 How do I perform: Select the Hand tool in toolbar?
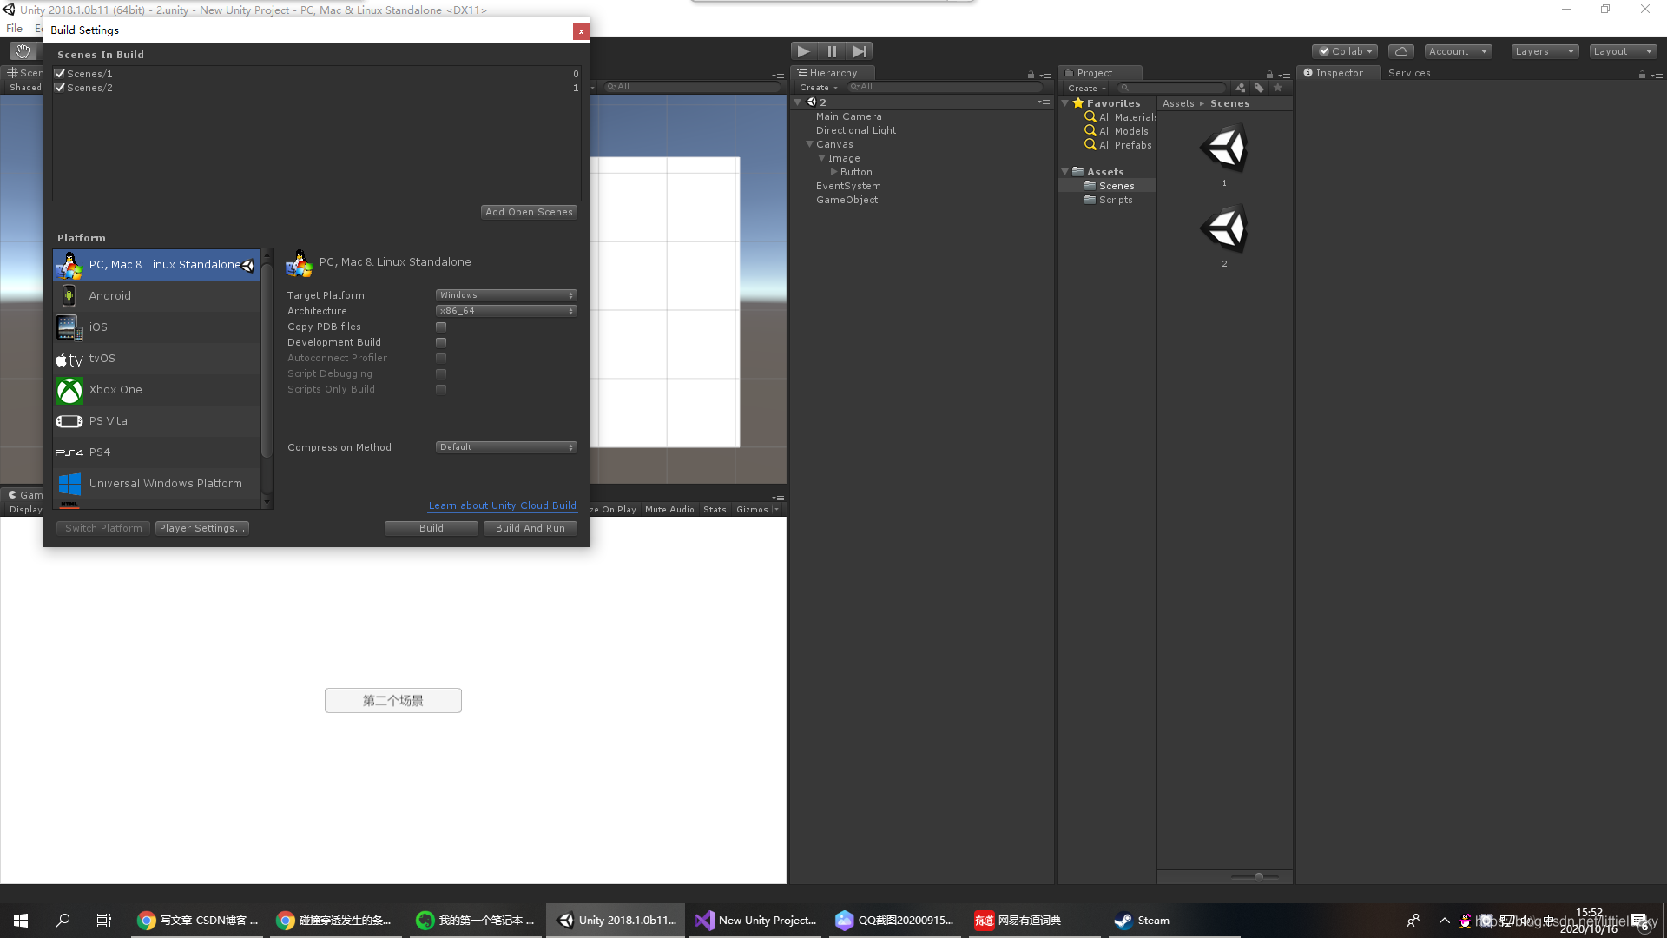point(23,51)
